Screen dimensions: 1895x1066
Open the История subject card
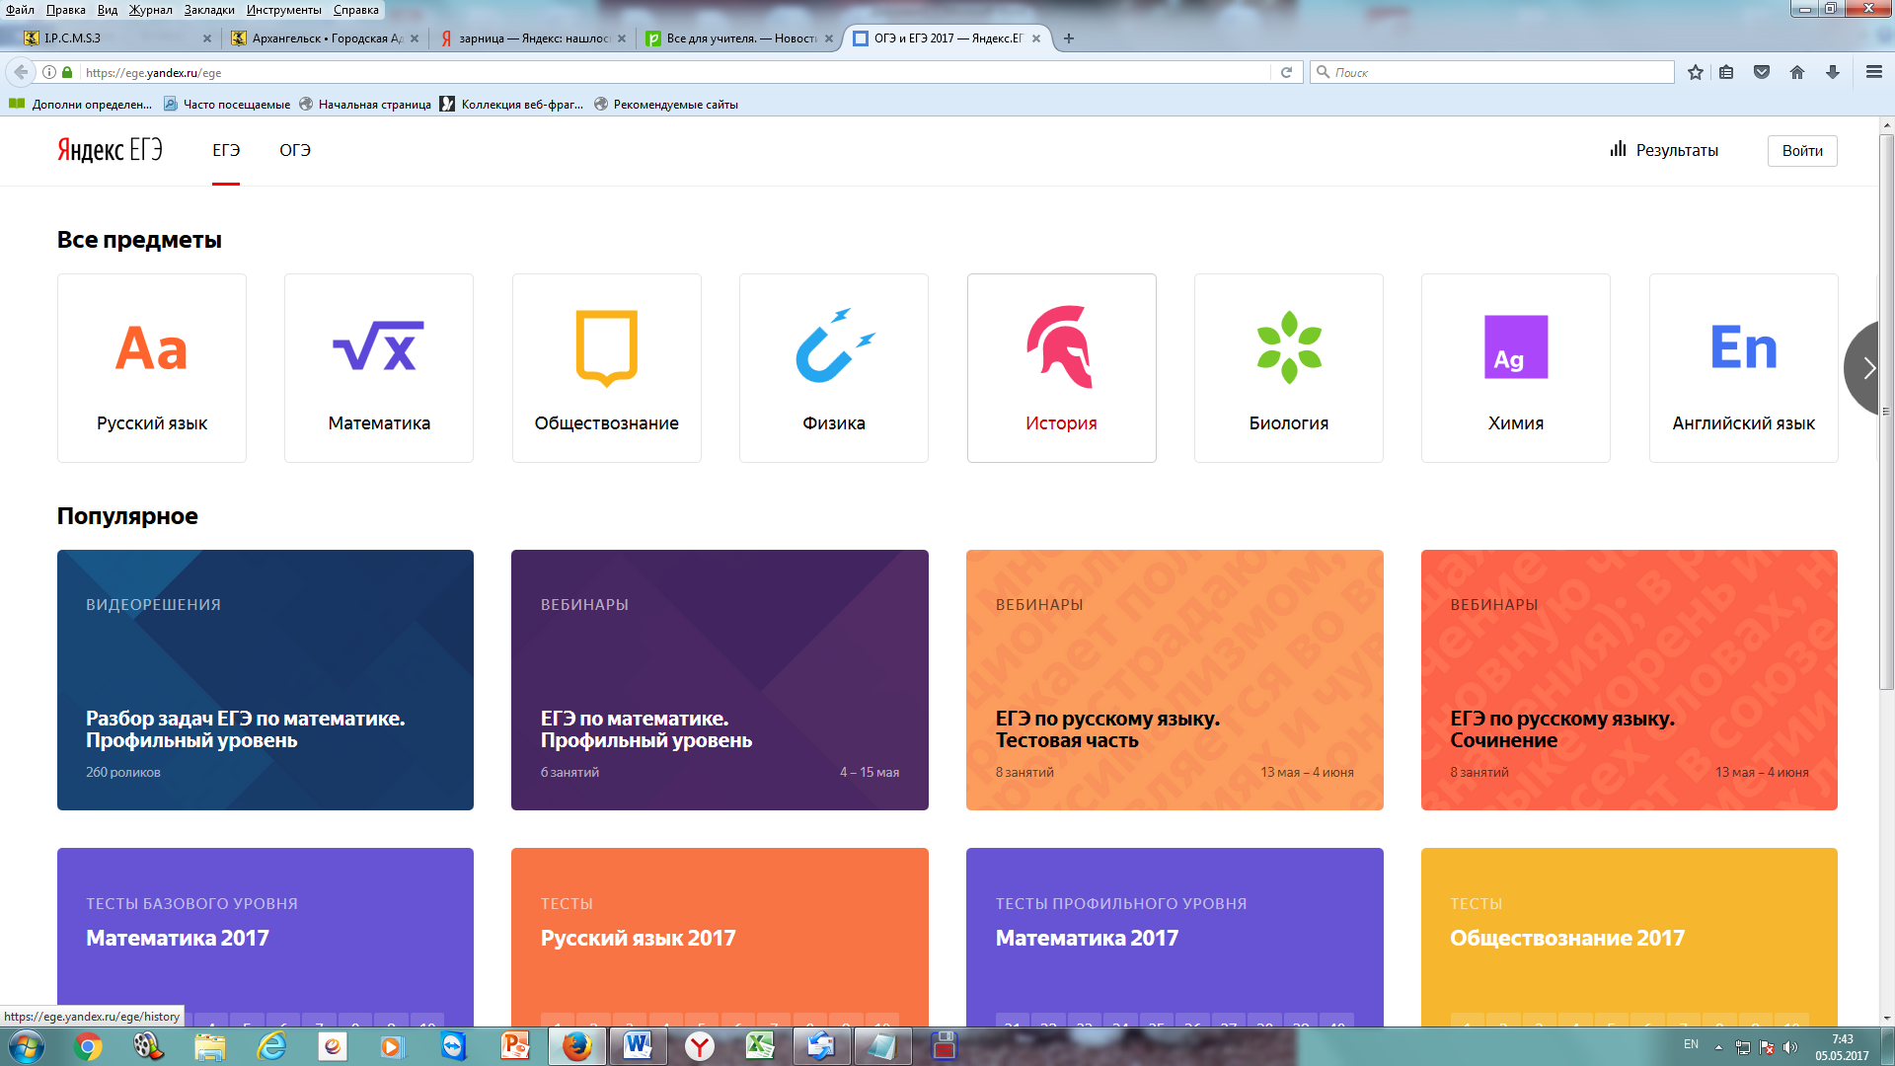(1062, 368)
